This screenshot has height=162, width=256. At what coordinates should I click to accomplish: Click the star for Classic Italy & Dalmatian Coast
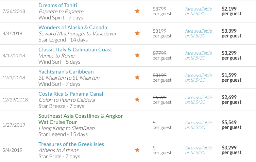pos(137,55)
